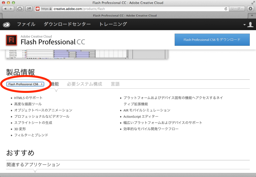
Task: Open the Flash Professional CS6 version dropdown
Action: click(x=25, y=84)
